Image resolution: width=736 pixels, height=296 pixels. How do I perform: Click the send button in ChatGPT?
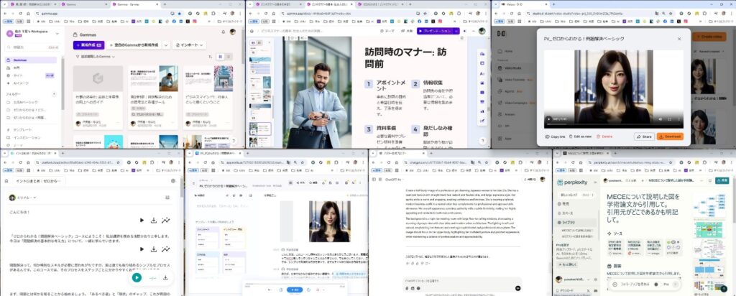click(517, 287)
